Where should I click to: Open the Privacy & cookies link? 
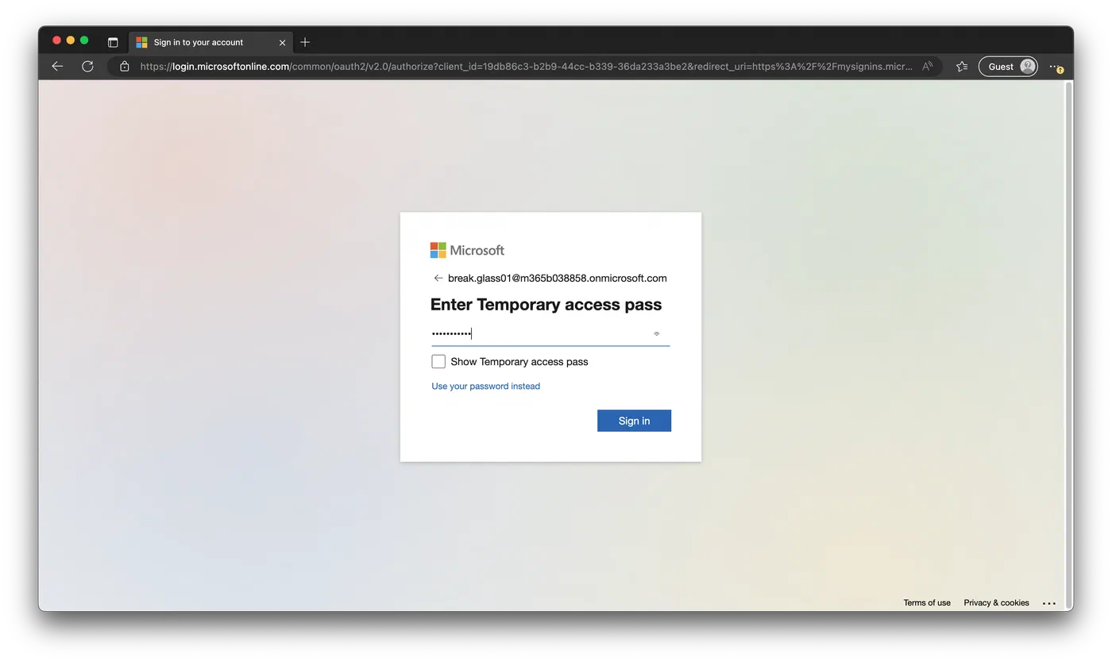(996, 602)
